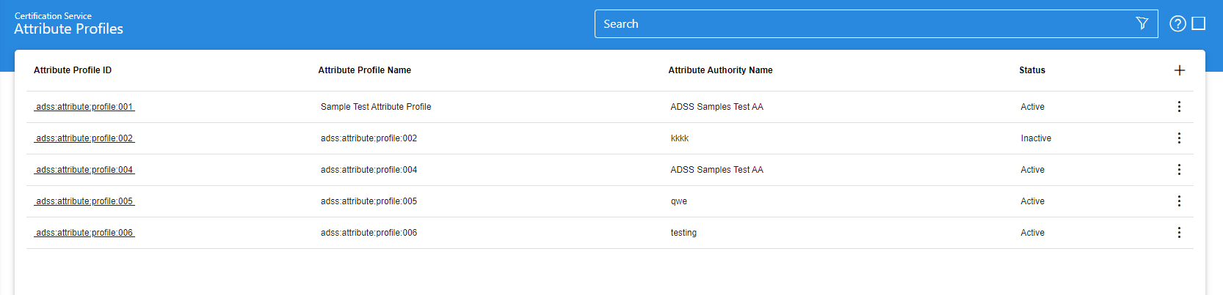Viewport: 1223px width, 295px height.
Task: Focus the Search input field
Action: pyautogui.click(x=859, y=23)
